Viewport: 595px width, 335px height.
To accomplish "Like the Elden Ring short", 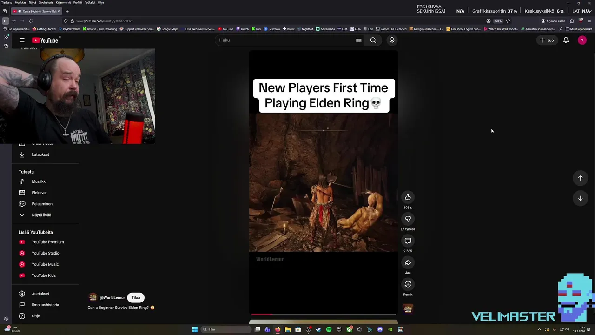I will 408,197.
